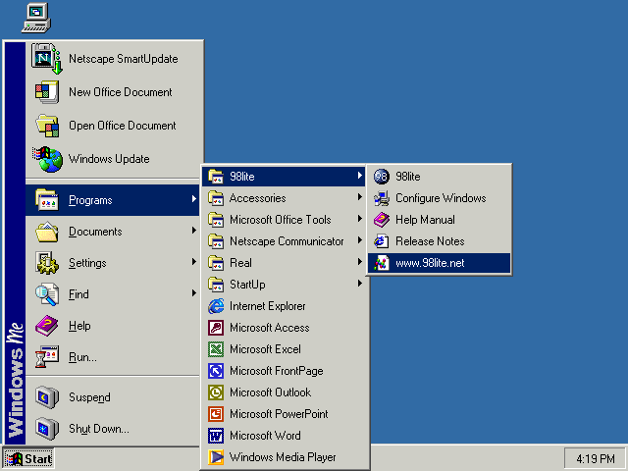Viewport: 628px width, 471px height.
Task: Expand the 98lite folder submenu arrow
Action: [360, 176]
